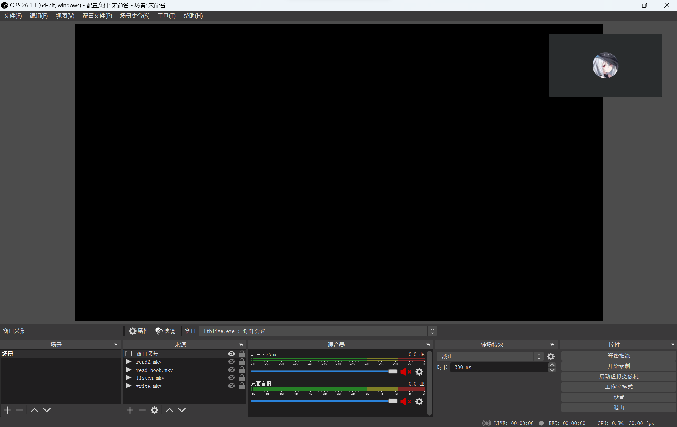Select the read2.mkv source
Image resolution: width=677 pixels, height=427 pixels.
tap(185, 362)
